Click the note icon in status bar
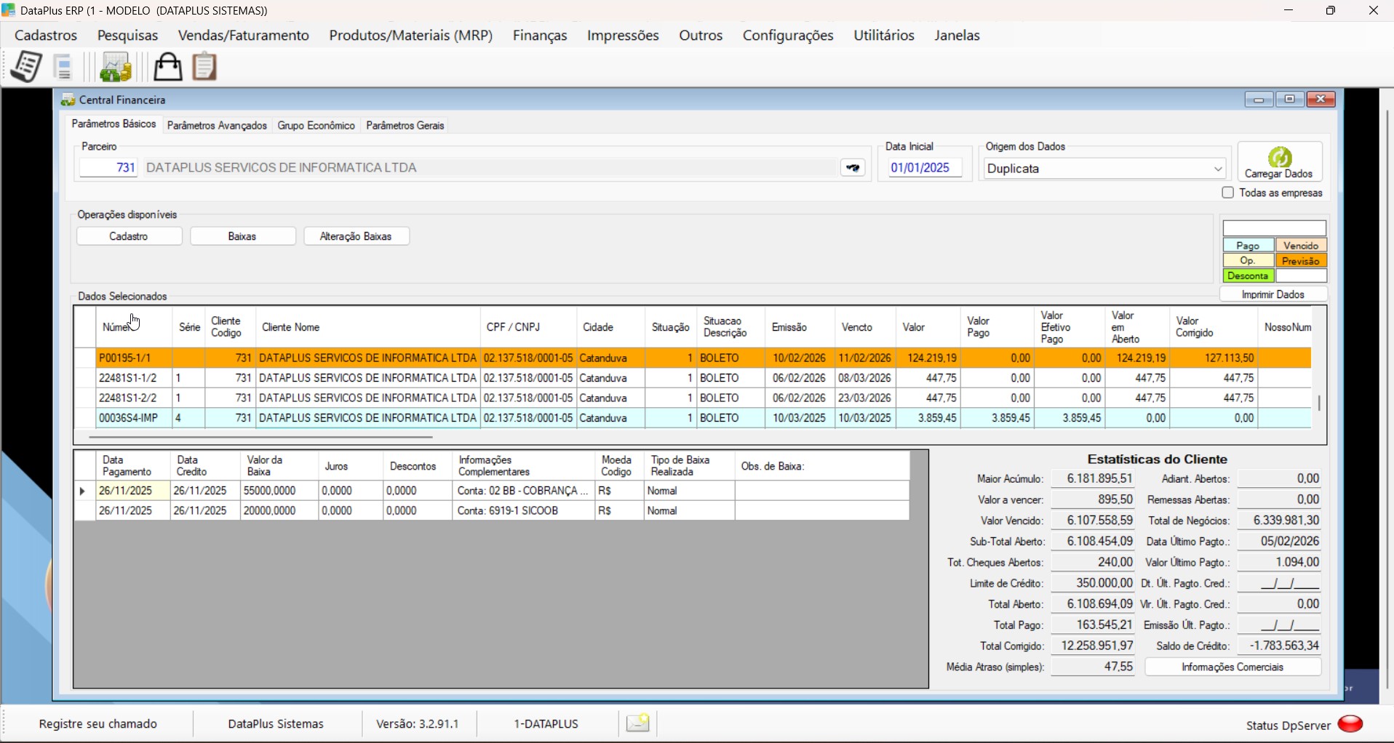This screenshot has height=743, width=1394. 638,723
